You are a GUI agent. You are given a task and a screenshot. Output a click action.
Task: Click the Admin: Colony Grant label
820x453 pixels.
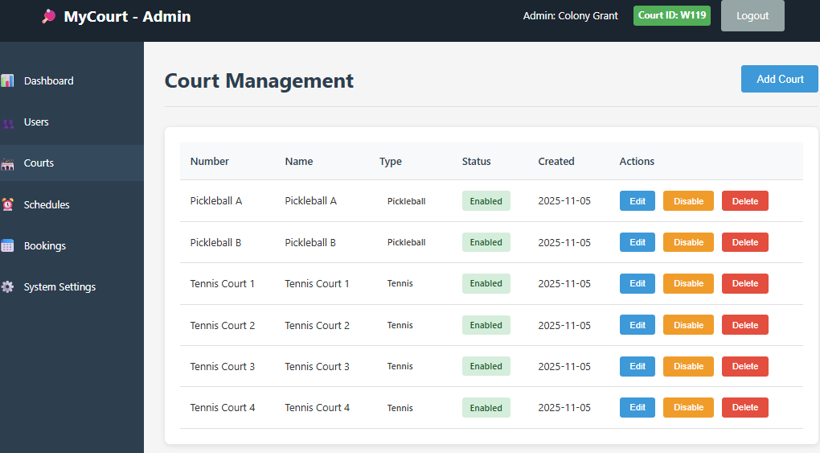(x=571, y=16)
